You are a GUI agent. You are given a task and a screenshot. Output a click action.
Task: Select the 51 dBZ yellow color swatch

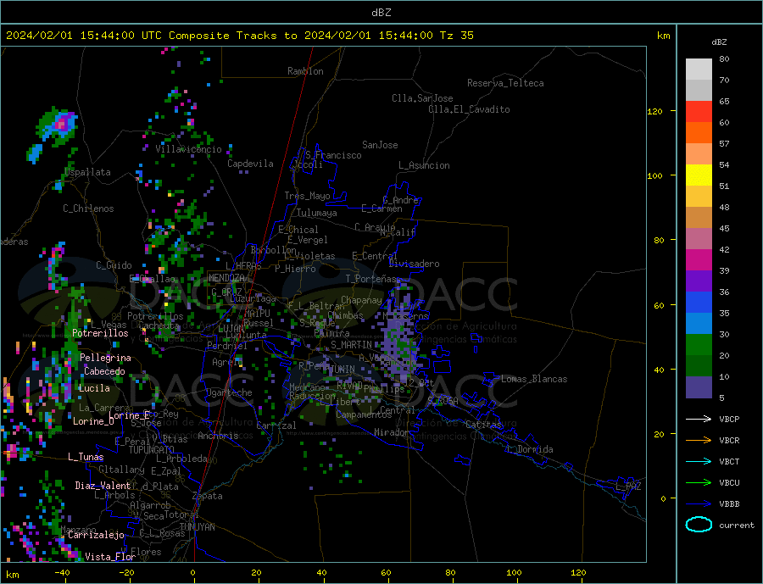pos(699,175)
